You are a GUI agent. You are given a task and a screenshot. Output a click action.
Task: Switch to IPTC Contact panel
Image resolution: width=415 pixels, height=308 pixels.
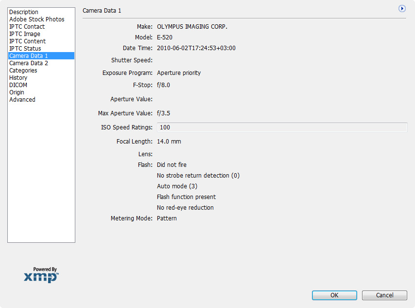27,27
